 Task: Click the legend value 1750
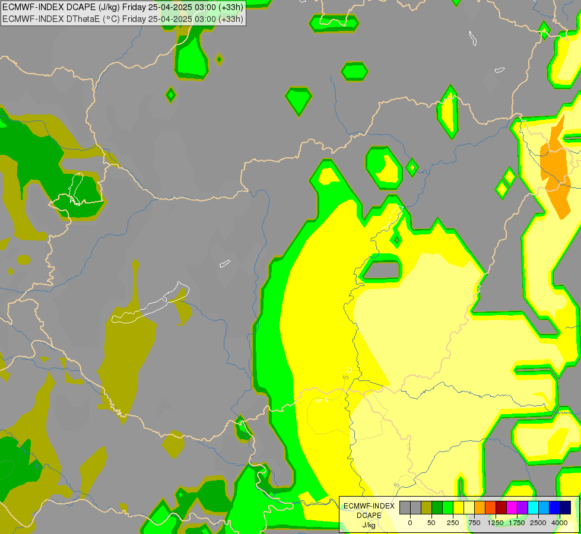(517, 523)
